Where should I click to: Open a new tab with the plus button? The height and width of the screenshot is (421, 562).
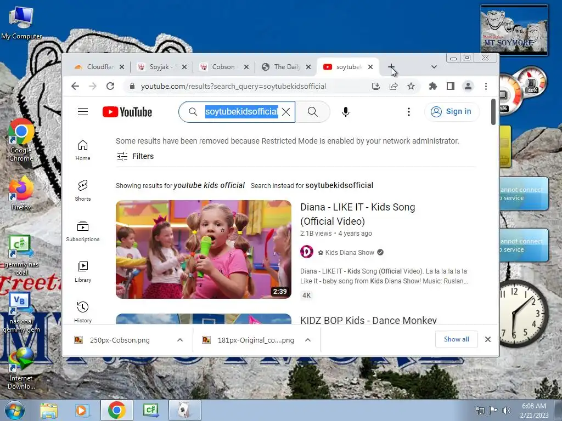pyautogui.click(x=391, y=67)
